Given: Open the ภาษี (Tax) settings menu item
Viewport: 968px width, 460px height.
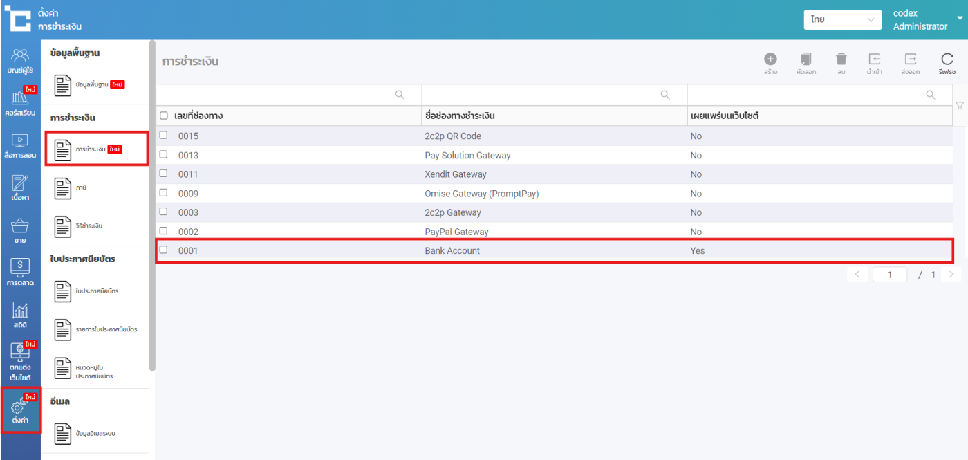Looking at the screenshot, I should click(x=82, y=187).
